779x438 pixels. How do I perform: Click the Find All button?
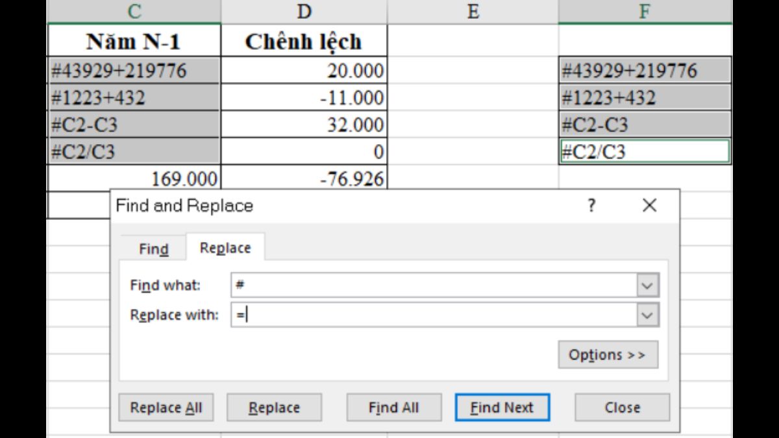pyautogui.click(x=393, y=408)
